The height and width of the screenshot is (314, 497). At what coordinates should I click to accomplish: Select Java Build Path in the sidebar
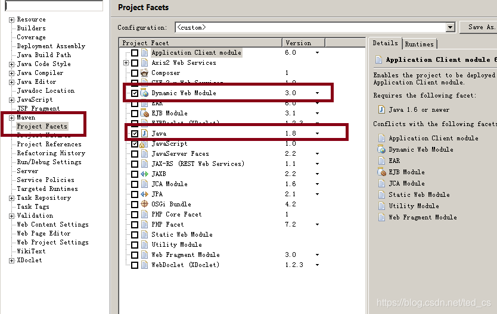[x=44, y=55]
